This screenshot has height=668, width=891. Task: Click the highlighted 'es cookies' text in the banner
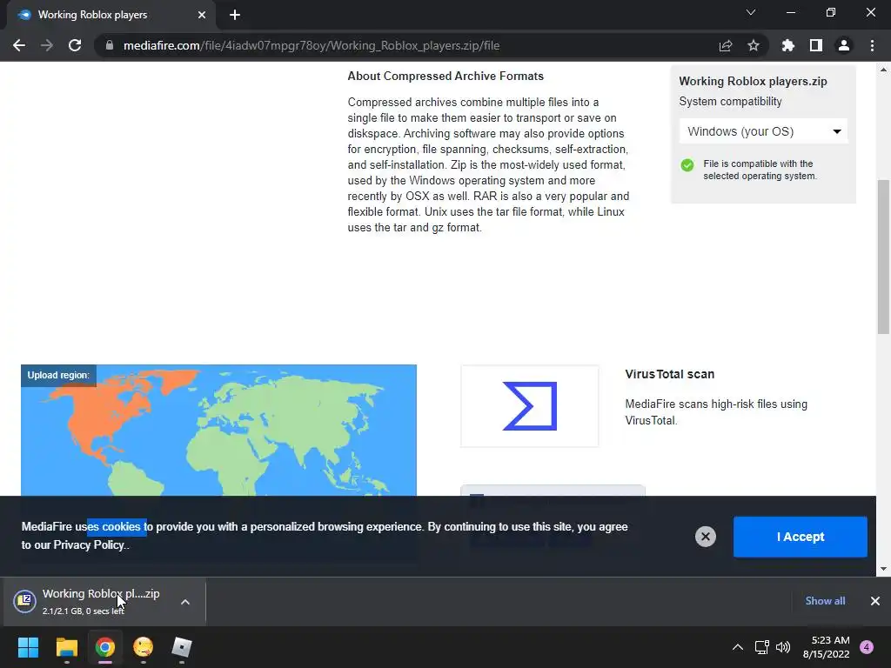click(117, 526)
